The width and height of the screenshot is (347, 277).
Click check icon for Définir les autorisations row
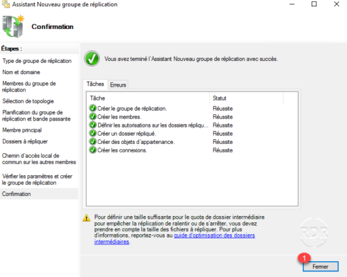[x=93, y=125]
